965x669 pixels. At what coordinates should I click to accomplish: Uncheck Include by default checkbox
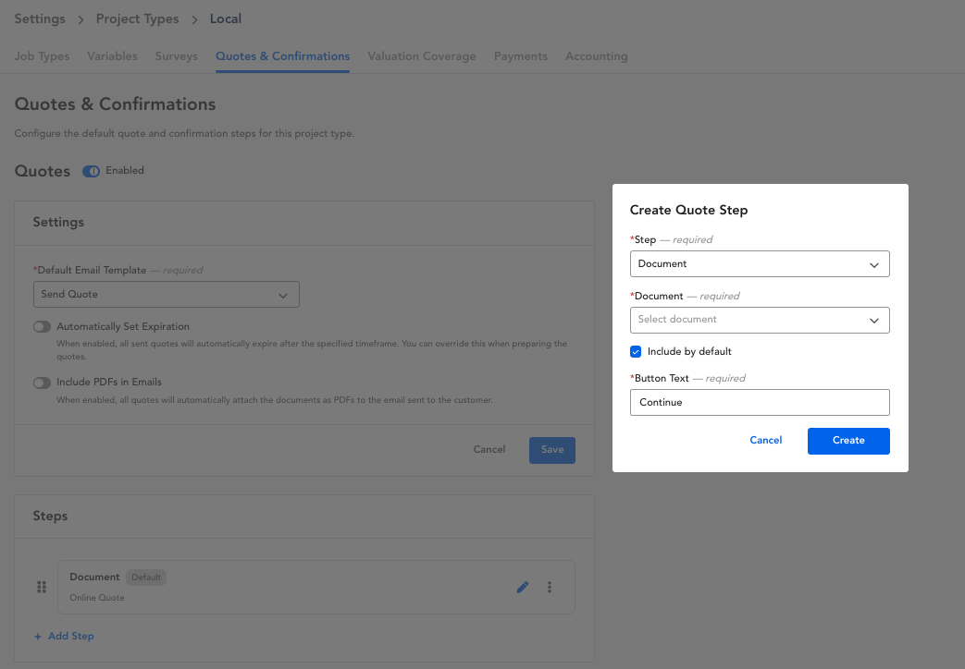tap(636, 352)
